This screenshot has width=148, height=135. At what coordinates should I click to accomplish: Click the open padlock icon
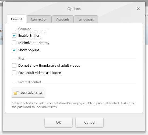point(16,93)
